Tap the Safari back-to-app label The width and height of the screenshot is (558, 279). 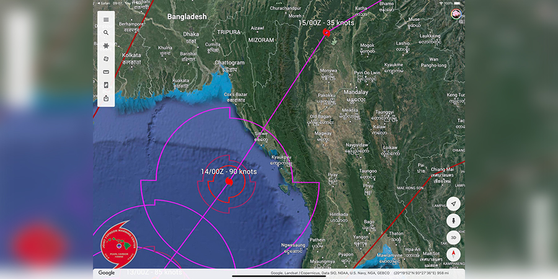[105, 3]
